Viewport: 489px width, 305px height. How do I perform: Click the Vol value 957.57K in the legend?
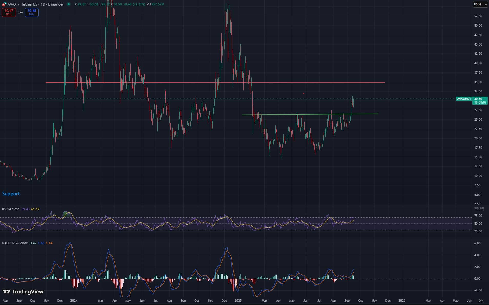[158, 4]
